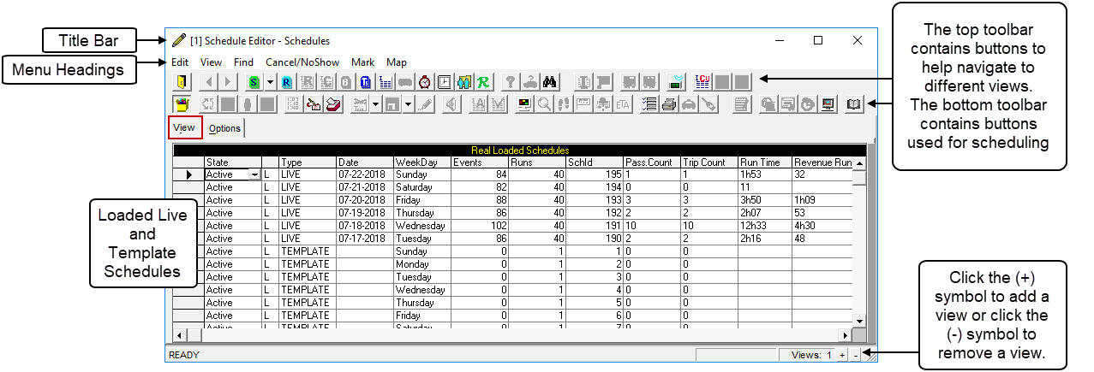Click the grayed ETA icon
Image resolution: width=1094 pixels, height=372 pixels.
(623, 104)
